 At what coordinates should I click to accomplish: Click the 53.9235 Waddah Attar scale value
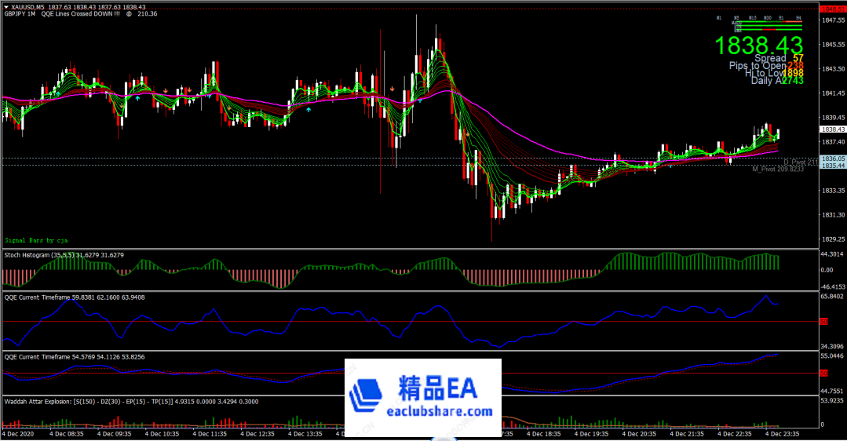(832, 400)
